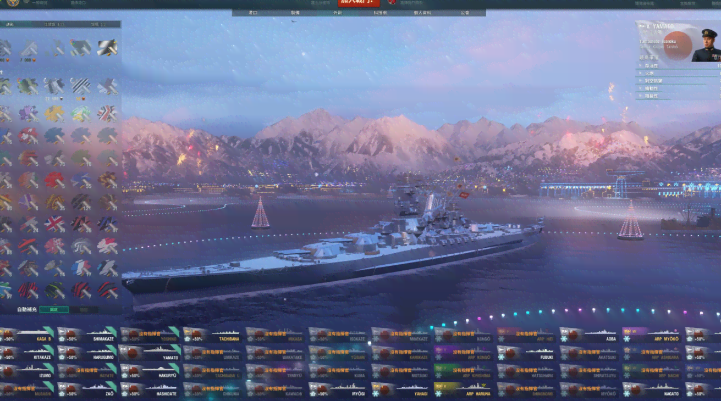Click the snowflake bonus on ARP MYŌKŌ card
721x401 pixels.
[628, 339]
